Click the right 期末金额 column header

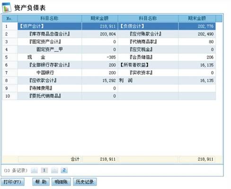point(197,18)
